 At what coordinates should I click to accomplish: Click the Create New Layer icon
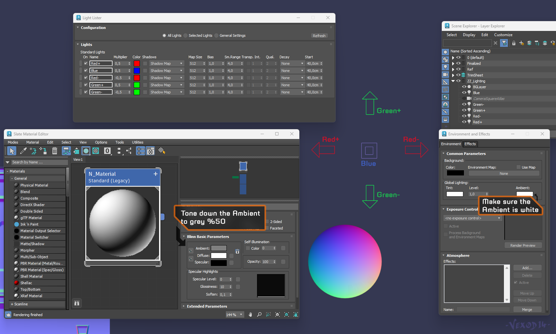coord(522,43)
